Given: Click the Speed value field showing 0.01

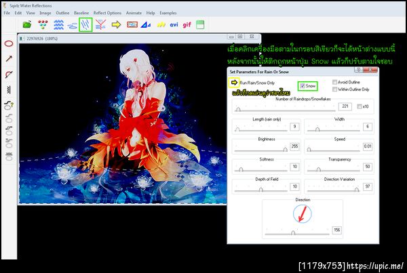Looking at the screenshot, I should coord(368,146).
